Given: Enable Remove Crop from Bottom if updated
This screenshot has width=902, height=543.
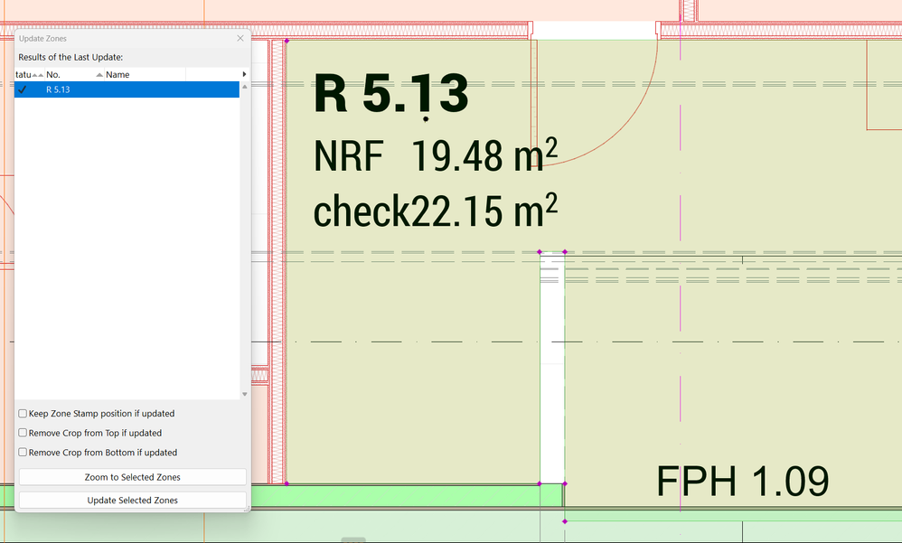Looking at the screenshot, I should point(22,453).
